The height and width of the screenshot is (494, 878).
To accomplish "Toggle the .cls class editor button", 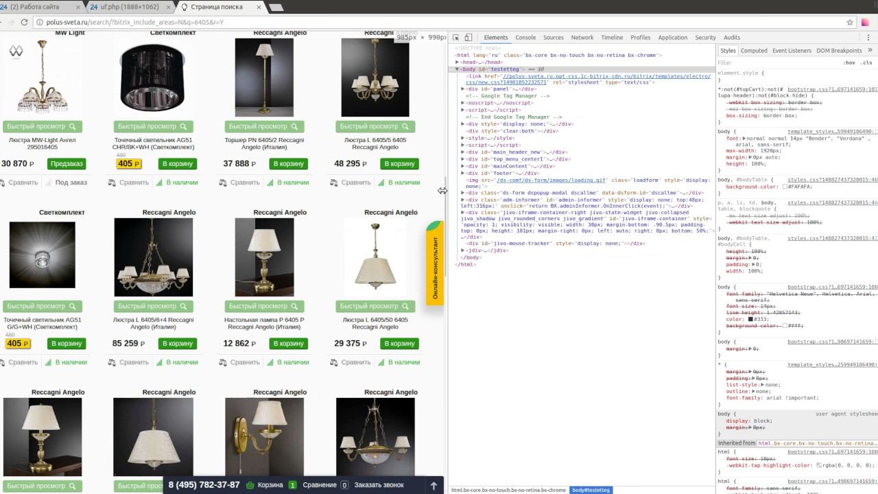I will click(867, 62).
